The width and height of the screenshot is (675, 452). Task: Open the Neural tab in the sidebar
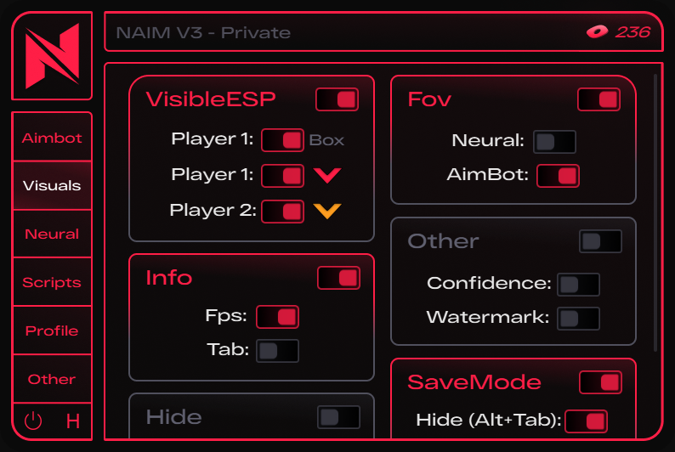[x=52, y=234]
